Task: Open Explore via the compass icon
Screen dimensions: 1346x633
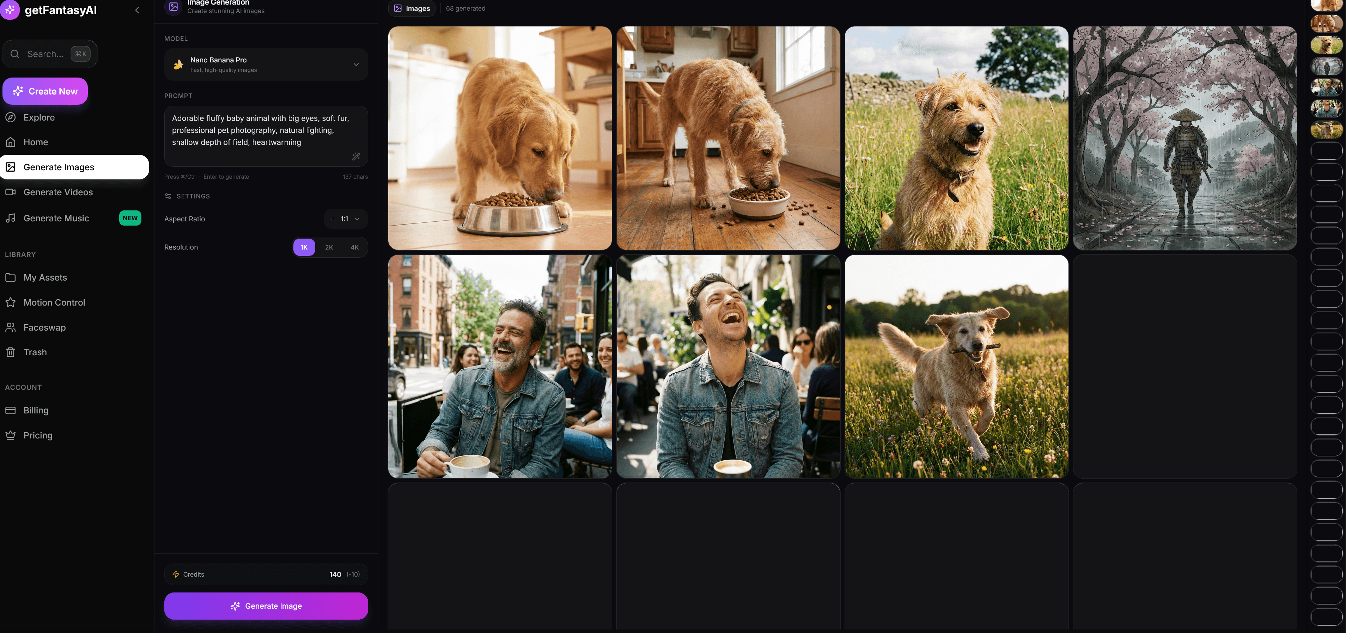Action: [11, 117]
